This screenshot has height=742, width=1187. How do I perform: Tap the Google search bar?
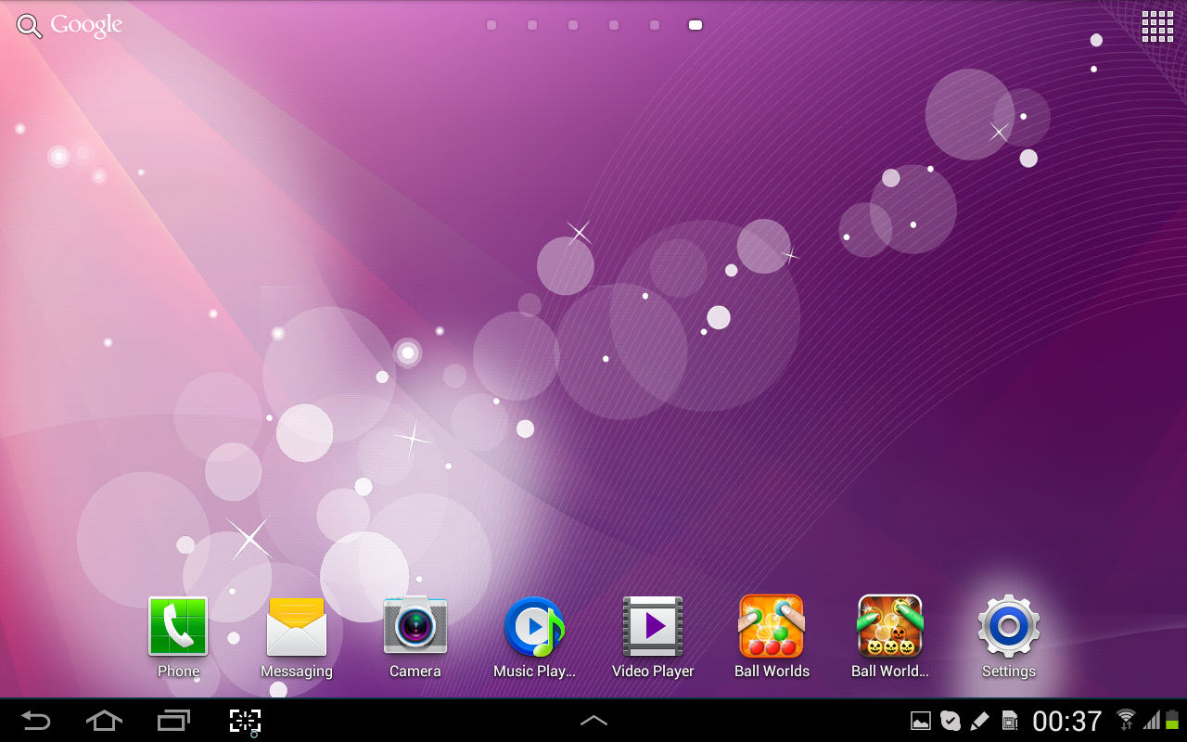(x=70, y=25)
